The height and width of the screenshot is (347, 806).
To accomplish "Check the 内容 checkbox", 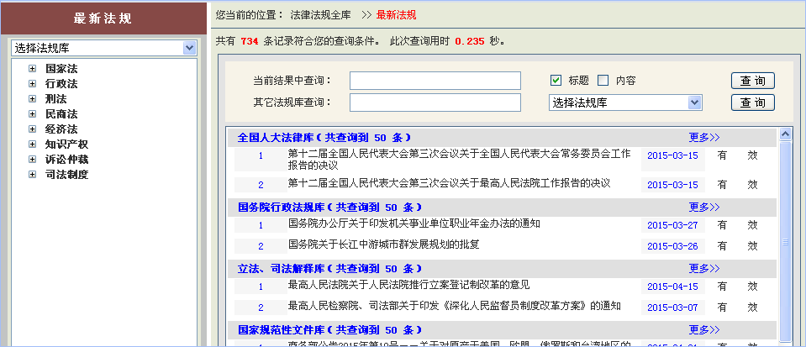I will 603,81.
